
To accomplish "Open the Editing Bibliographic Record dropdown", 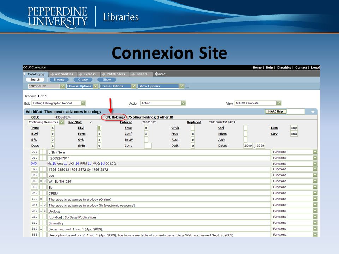I will (x=59, y=103).
